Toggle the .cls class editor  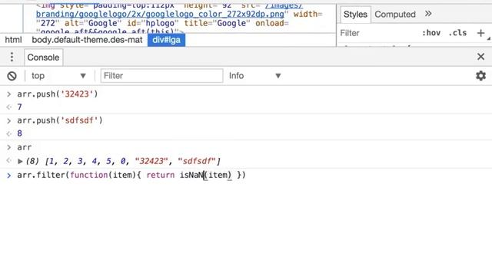(457, 33)
